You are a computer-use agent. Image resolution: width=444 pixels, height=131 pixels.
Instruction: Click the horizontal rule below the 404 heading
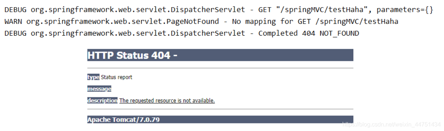220,68
